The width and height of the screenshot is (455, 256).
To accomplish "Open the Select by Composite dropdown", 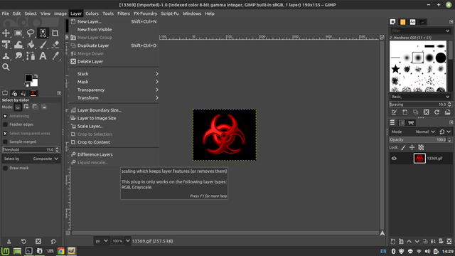I will pyautogui.click(x=31, y=159).
